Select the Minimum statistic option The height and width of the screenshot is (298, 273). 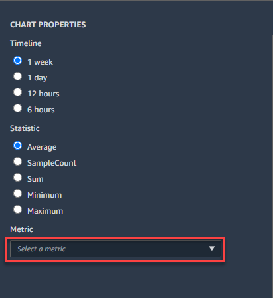pyautogui.click(x=17, y=194)
